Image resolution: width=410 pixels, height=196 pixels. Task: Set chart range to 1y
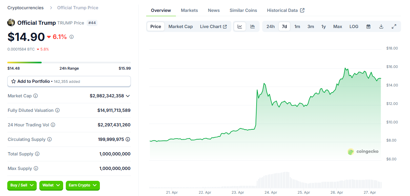point(324,26)
